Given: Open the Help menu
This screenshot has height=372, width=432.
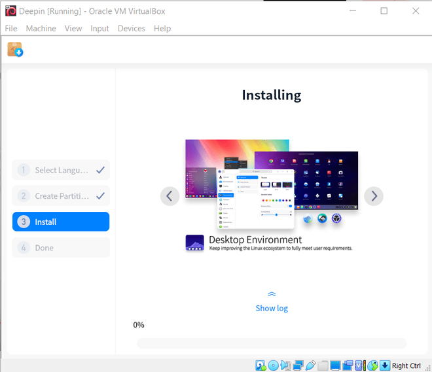Looking at the screenshot, I should pos(162,28).
